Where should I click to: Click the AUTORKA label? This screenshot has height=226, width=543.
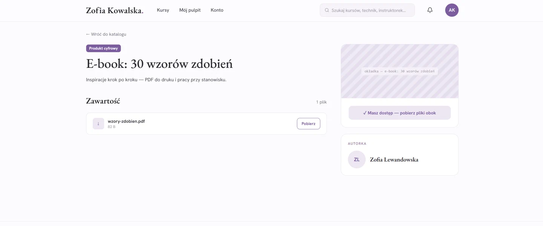tap(357, 144)
